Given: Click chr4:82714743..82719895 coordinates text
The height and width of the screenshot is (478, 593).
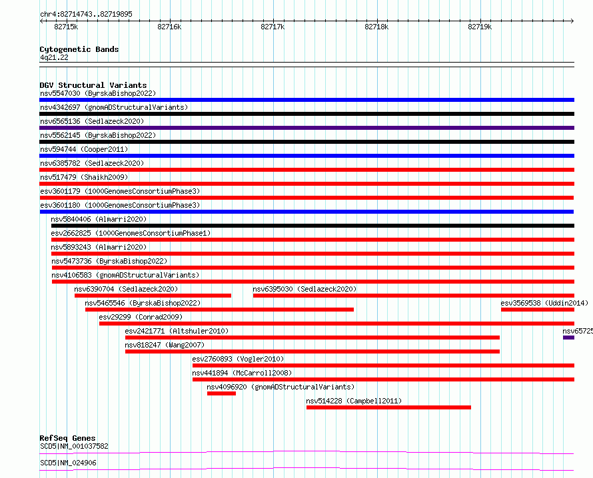Looking at the screenshot, I should 86,14.
